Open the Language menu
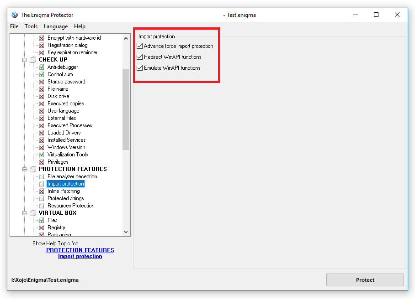The width and height of the screenshot is (415, 300). click(x=56, y=26)
